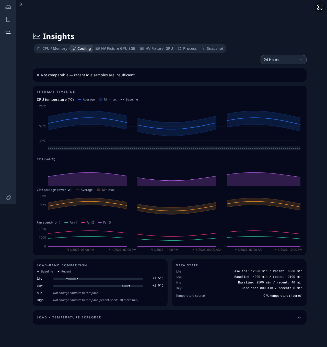327x347 pixels.
Task: Click the Low load-band comparison bar
Action: click(x=98, y=286)
